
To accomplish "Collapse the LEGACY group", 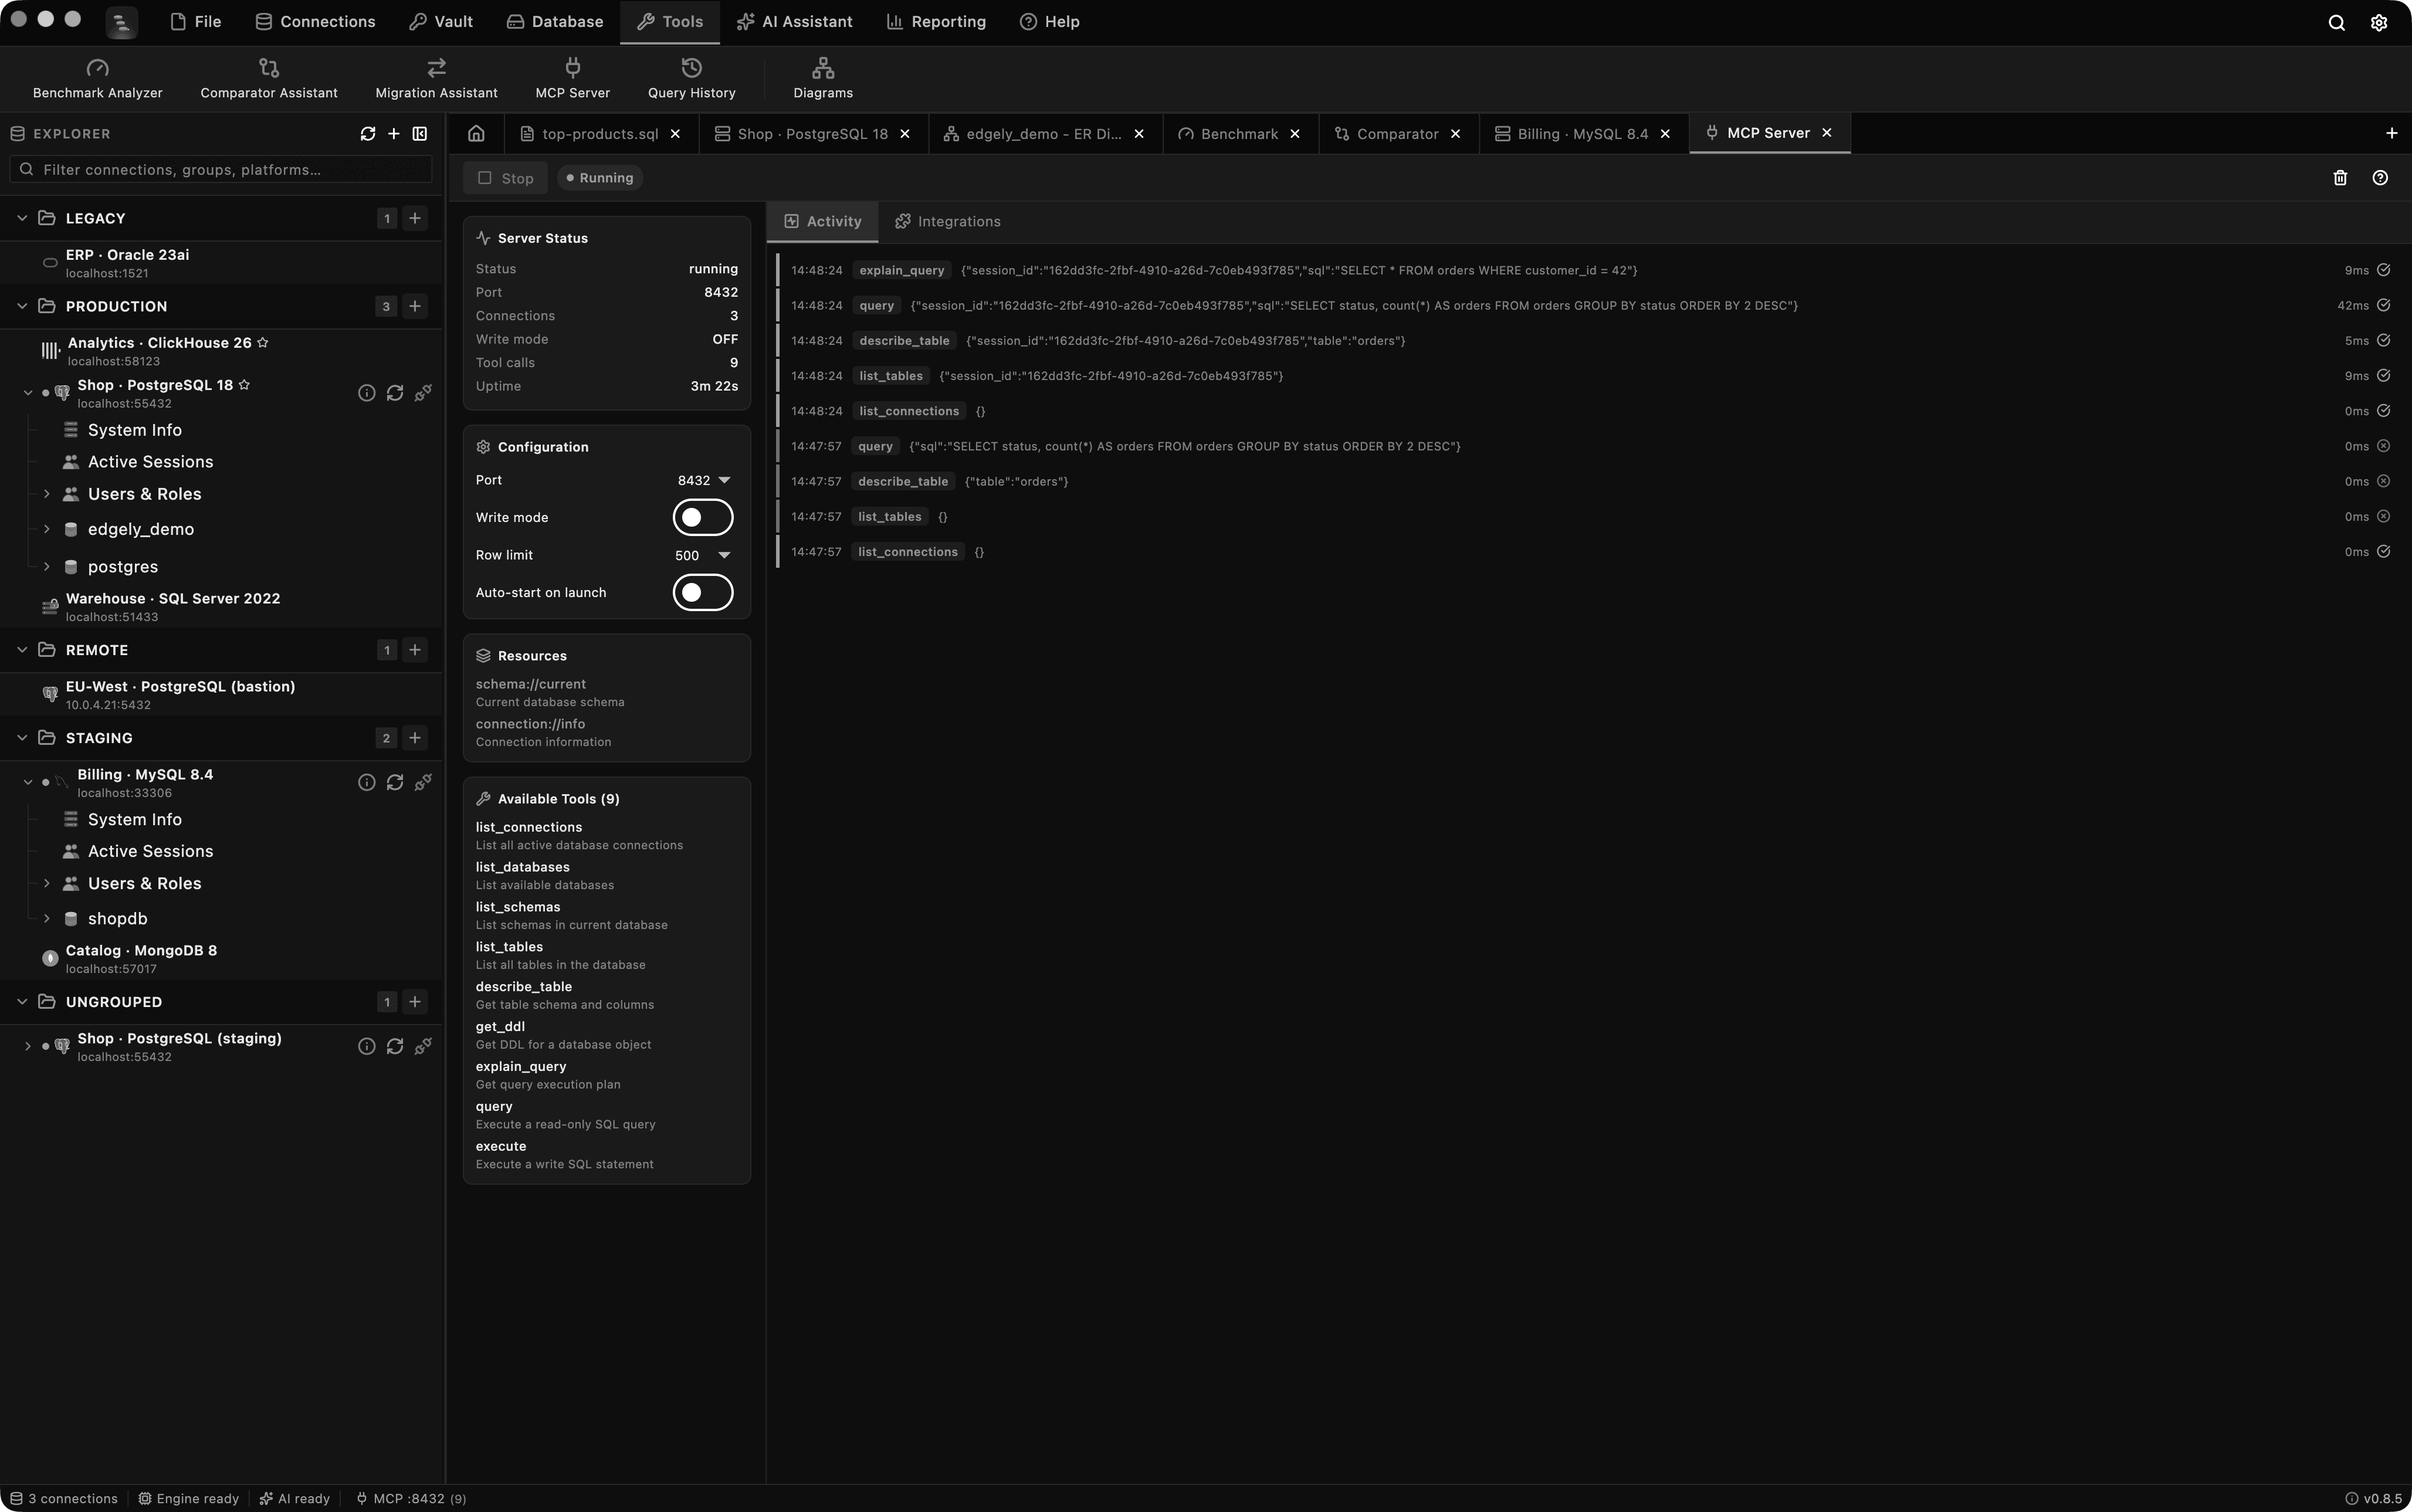I will pyautogui.click(x=22, y=218).
